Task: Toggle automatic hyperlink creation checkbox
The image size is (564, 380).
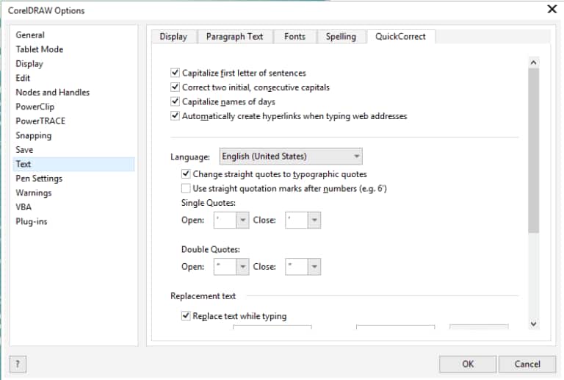Action: (x=175, y=115)
